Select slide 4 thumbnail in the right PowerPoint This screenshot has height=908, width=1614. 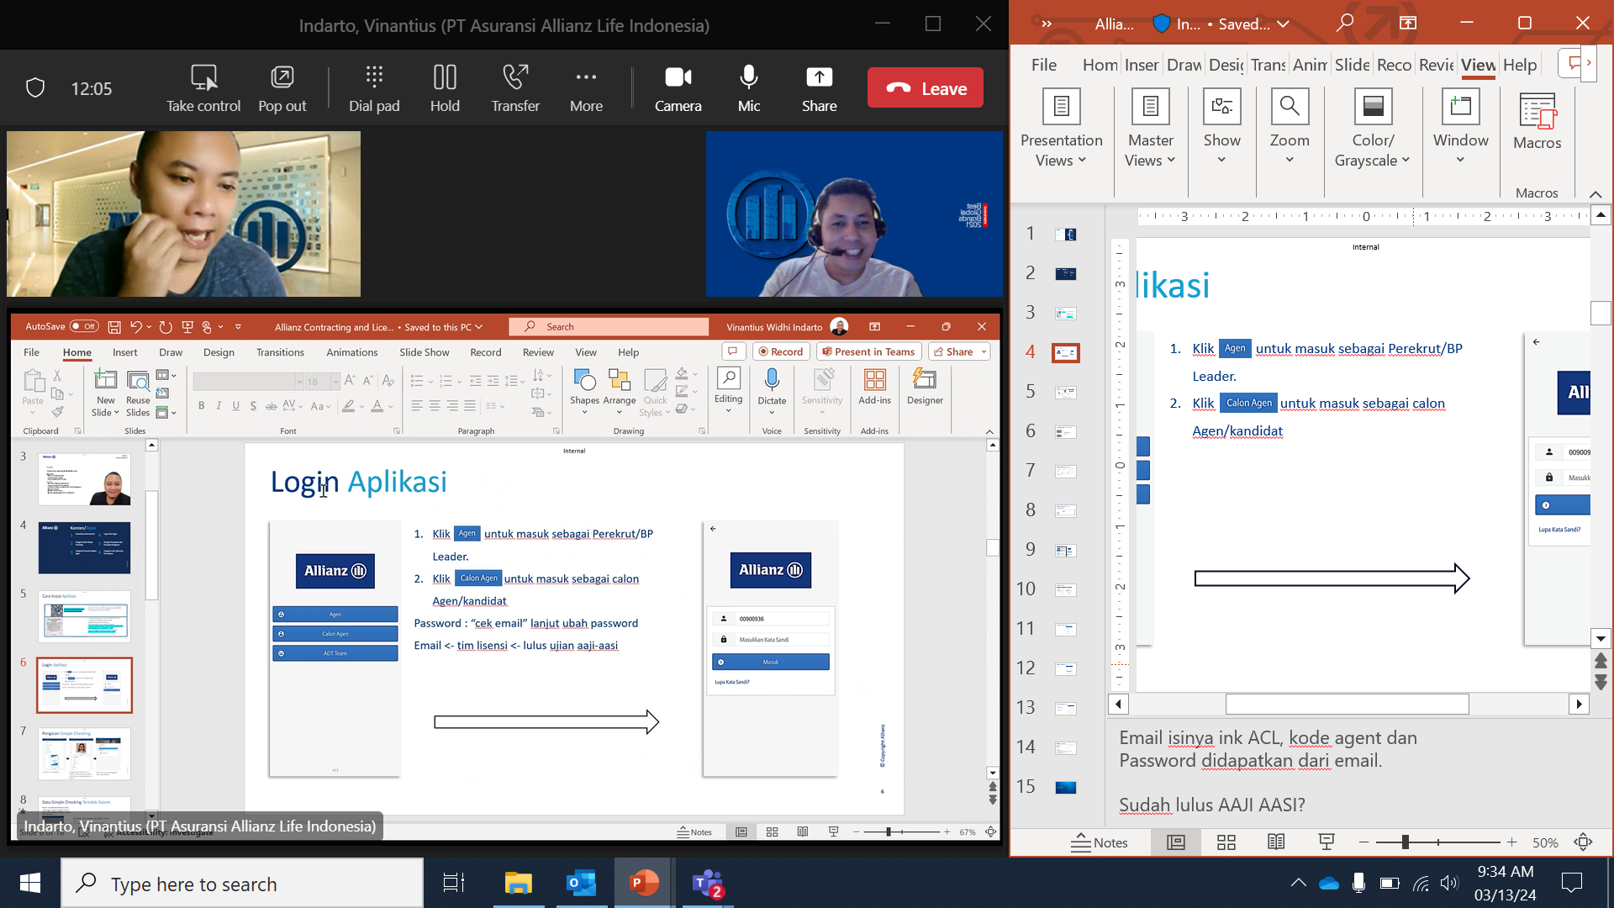(x=1065, y=352)
